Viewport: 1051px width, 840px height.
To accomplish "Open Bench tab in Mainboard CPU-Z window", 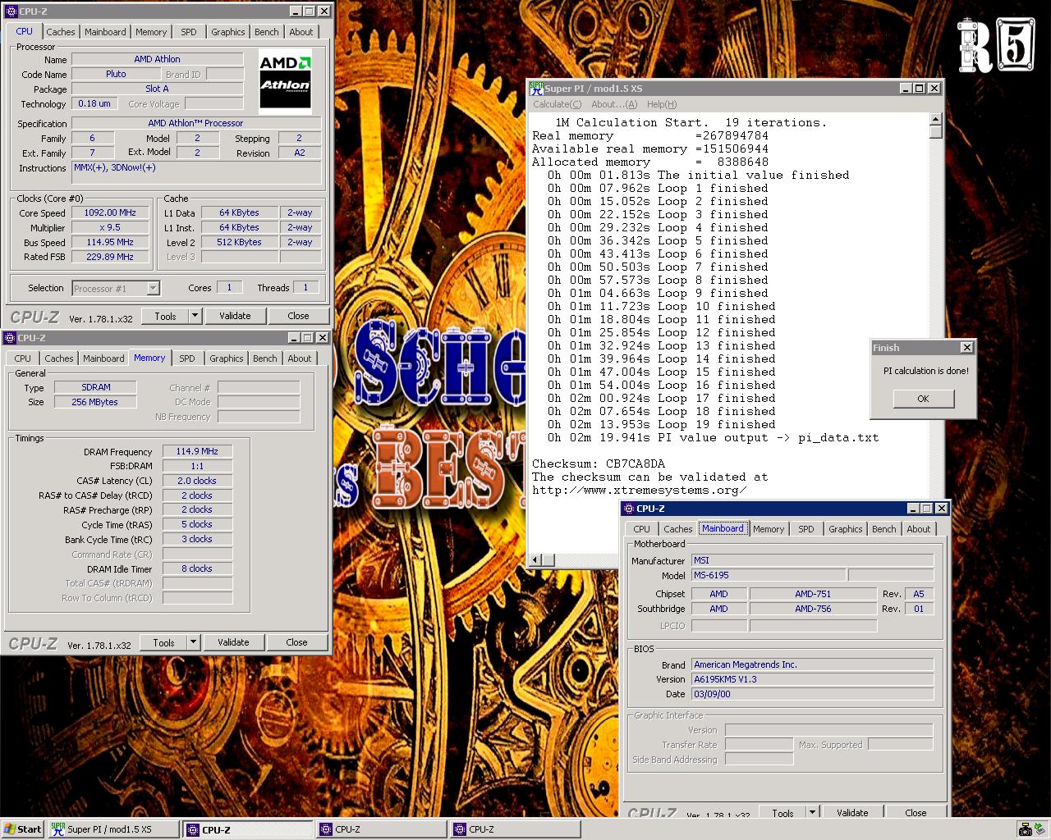I will click(883, 529).
